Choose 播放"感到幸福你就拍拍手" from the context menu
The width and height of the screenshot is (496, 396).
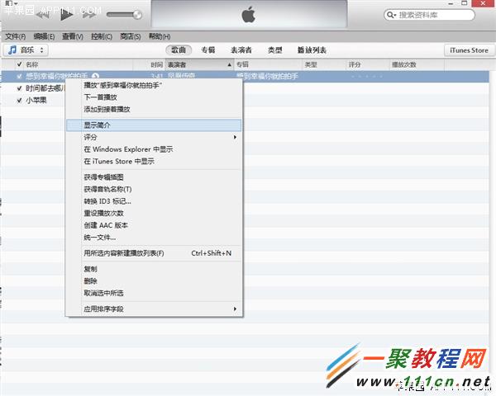[x=154, y=85]
